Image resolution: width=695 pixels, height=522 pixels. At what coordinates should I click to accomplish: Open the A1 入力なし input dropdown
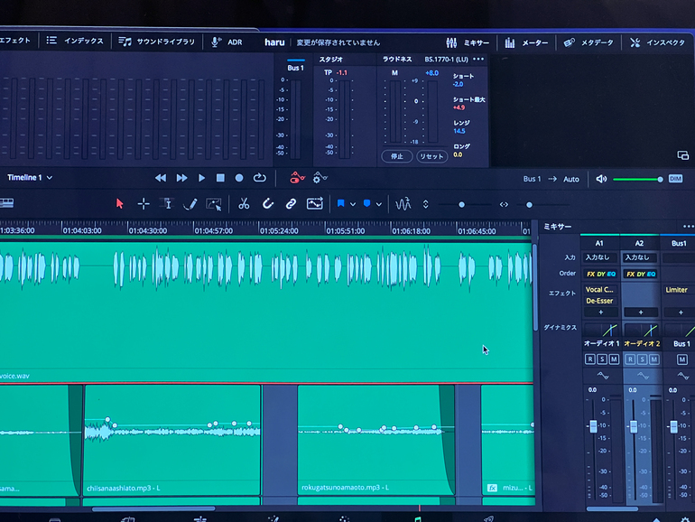[x=598, y=257]
